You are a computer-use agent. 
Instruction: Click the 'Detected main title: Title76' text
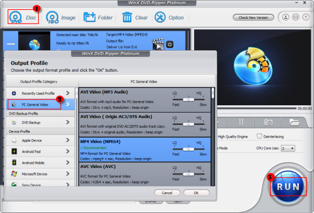[77, 35]
